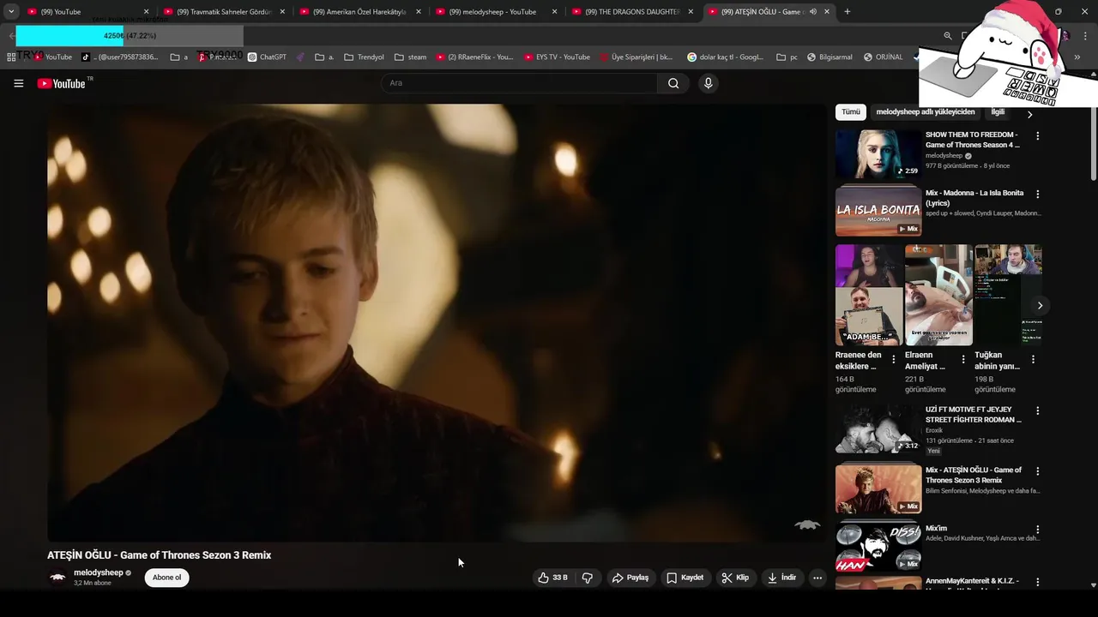Show next shorts with the arrow button
Image resolution: width=1098 pixels, height=617 pixels.
[1040, 305]
